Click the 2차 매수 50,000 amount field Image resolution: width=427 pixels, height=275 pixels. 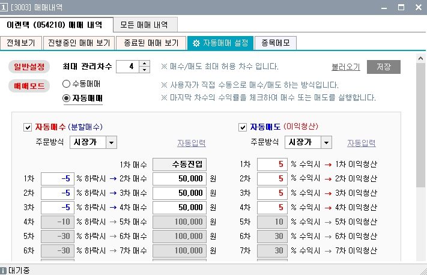[180, 179]
